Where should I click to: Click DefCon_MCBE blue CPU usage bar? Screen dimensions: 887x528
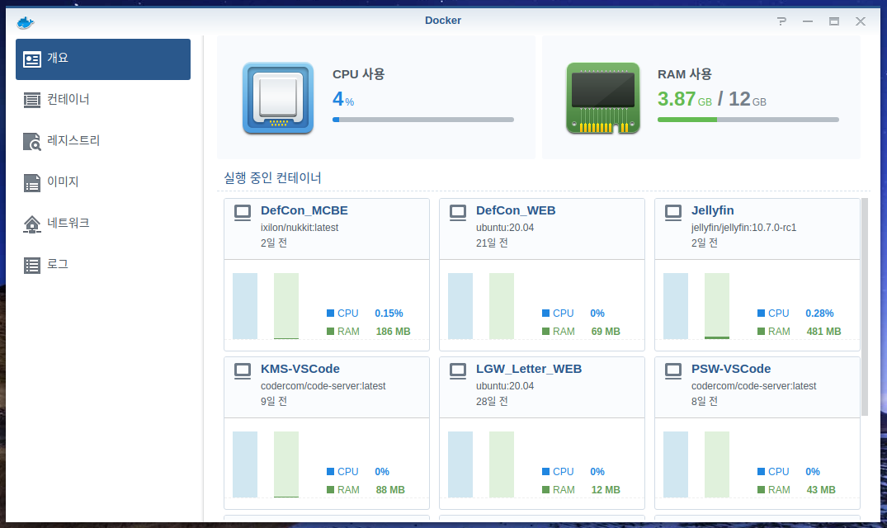(x=245, y=306)
